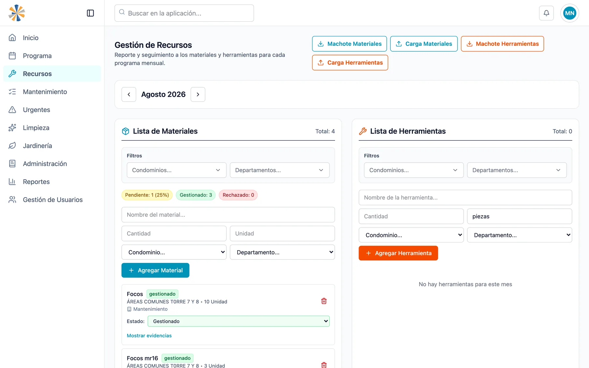
Task: Change Estado dropdown of Focos
Action: point(239,321)
